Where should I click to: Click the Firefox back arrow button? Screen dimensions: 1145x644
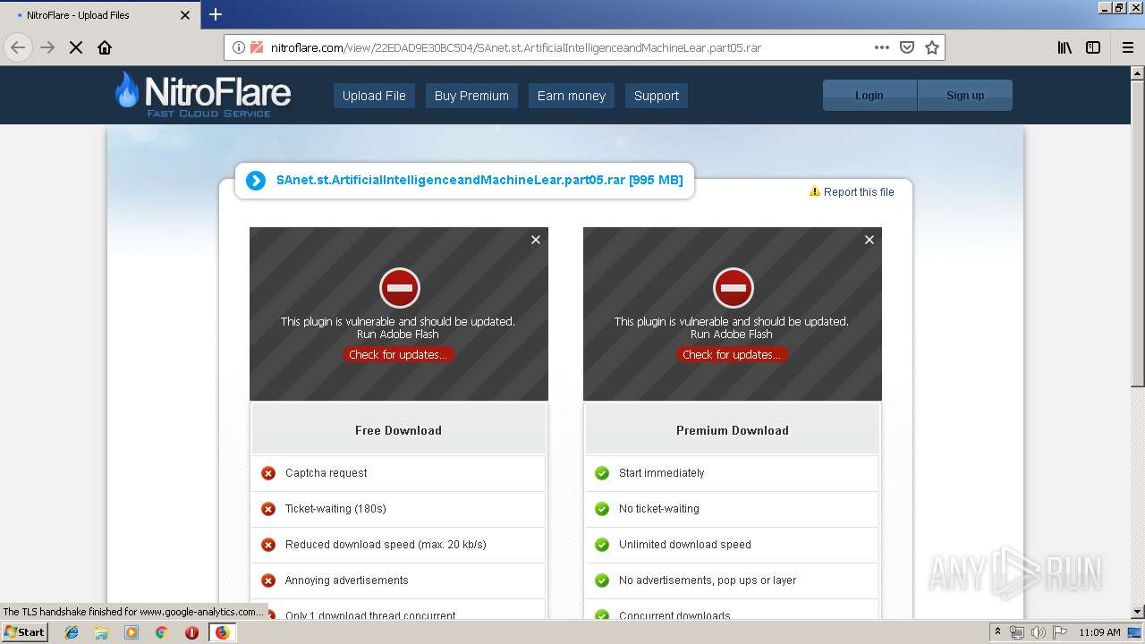point(18,47)
